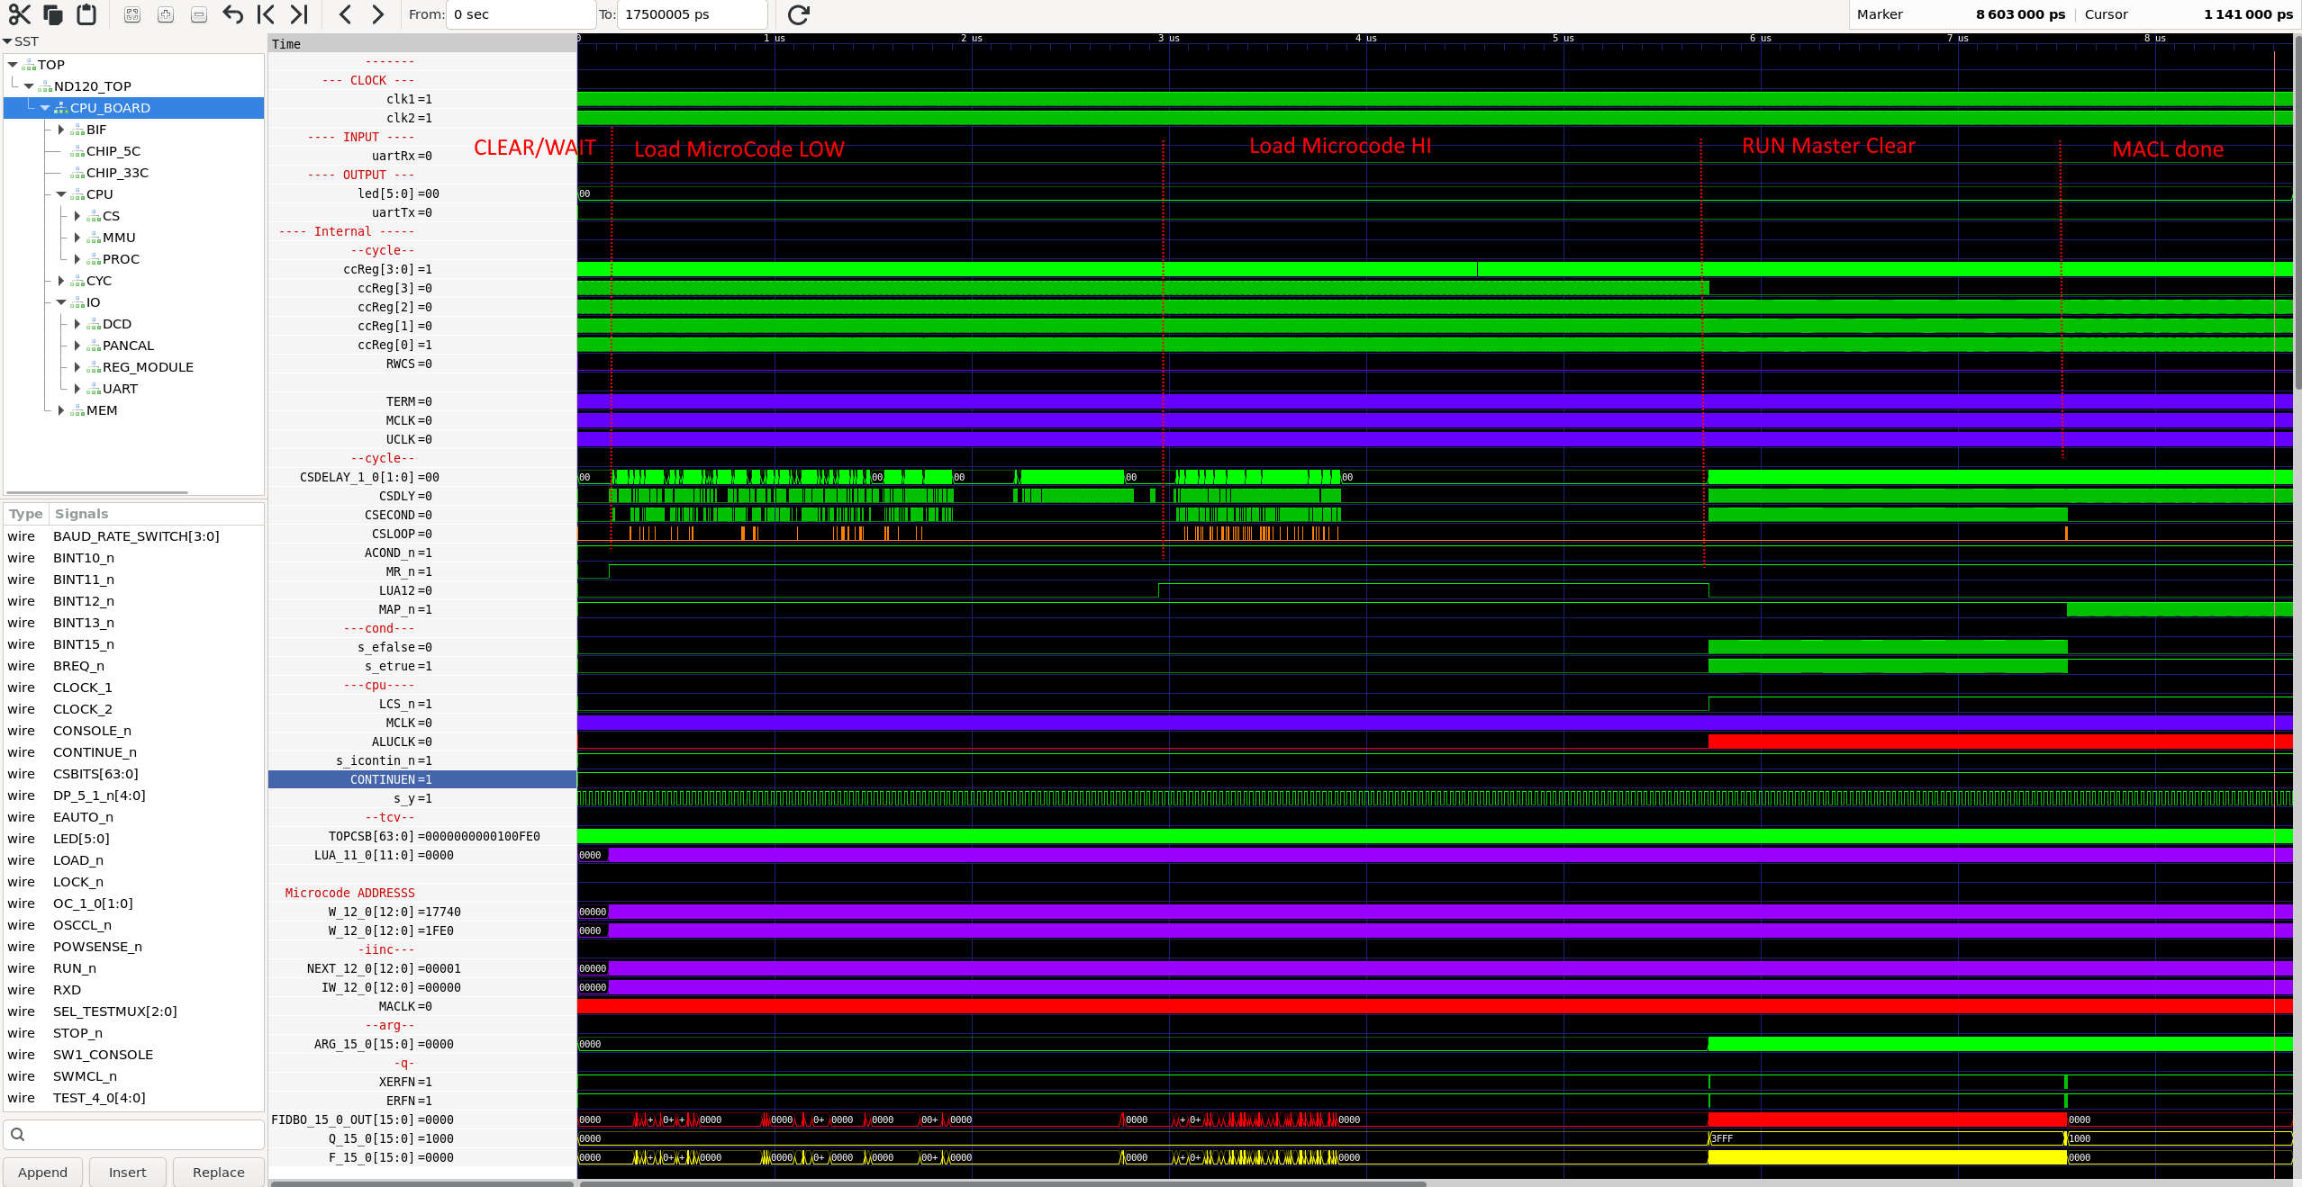The width and height of the screenshot is (2302, 1187).
Task: Collapse the IO tree node
Action: tap(61, 302)
